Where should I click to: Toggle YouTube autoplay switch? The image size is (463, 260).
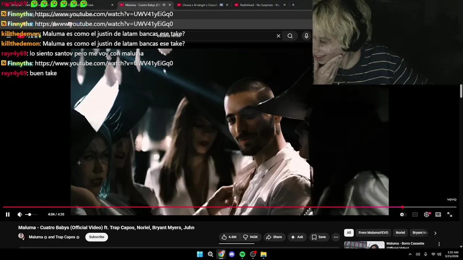[x=403, y=214]
